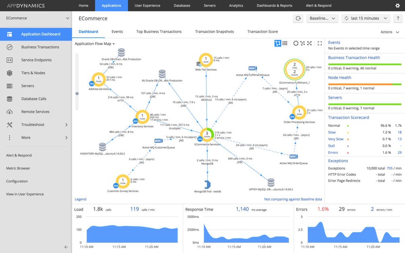Expand the More submenu chevron

point(66,138)
